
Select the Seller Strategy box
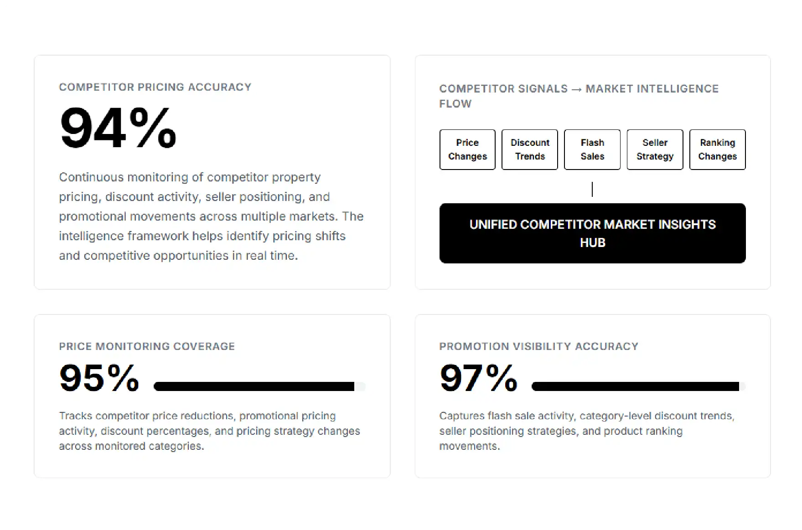(x=655, y=149)
